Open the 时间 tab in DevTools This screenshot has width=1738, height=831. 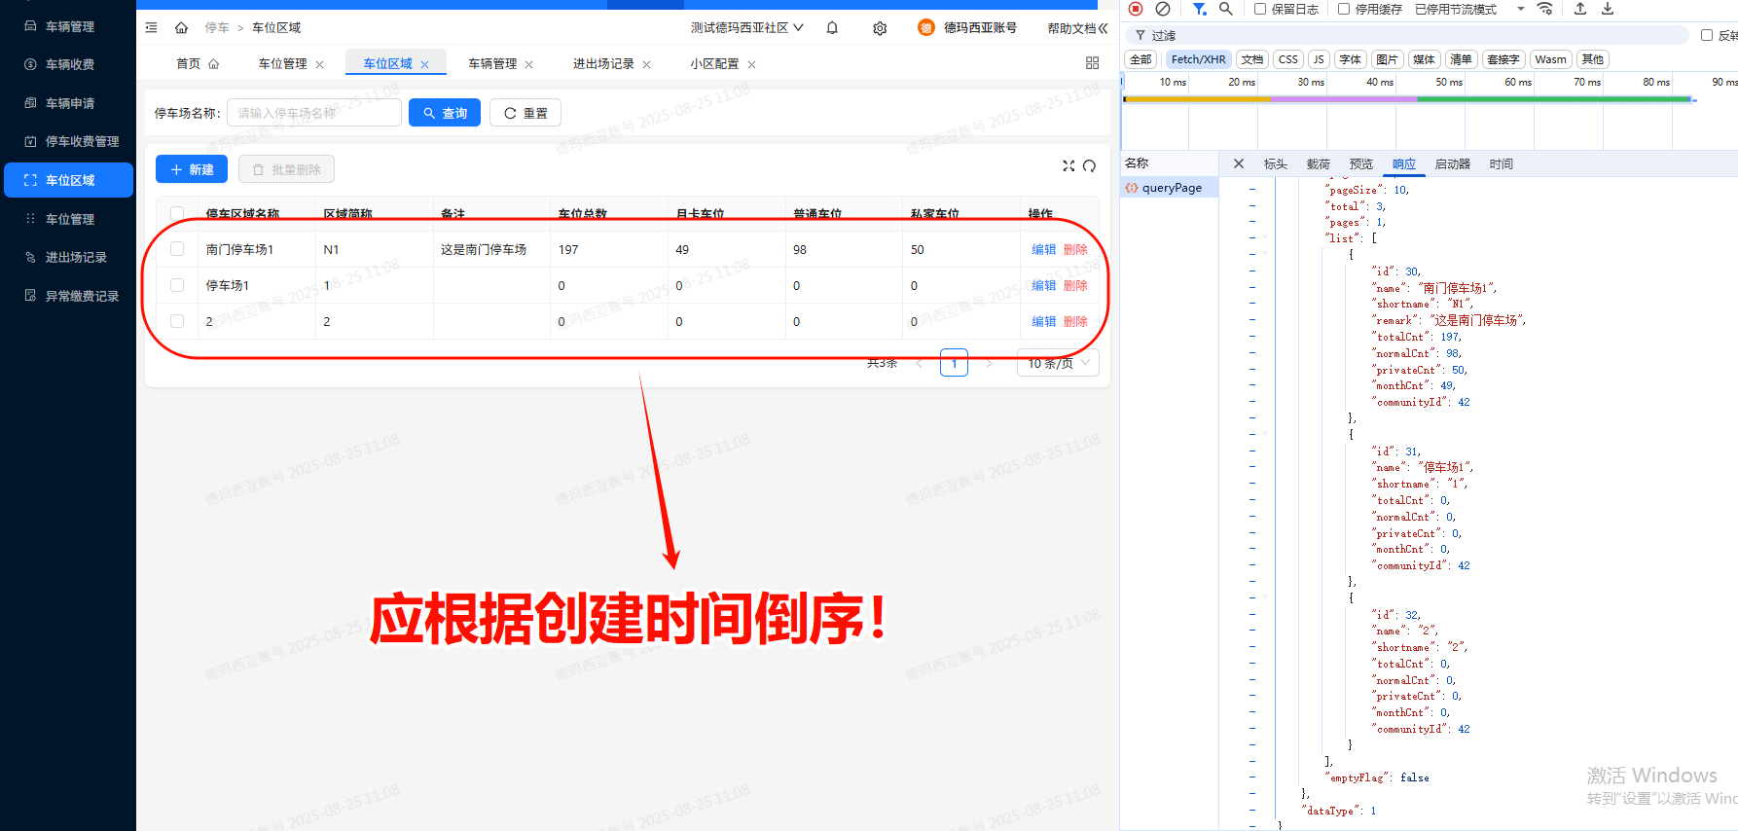pyautogui.click(x=1502, y=163)
